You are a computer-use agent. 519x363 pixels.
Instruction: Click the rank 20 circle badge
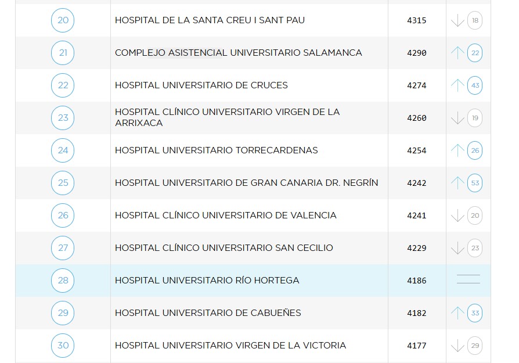[63, 20]
